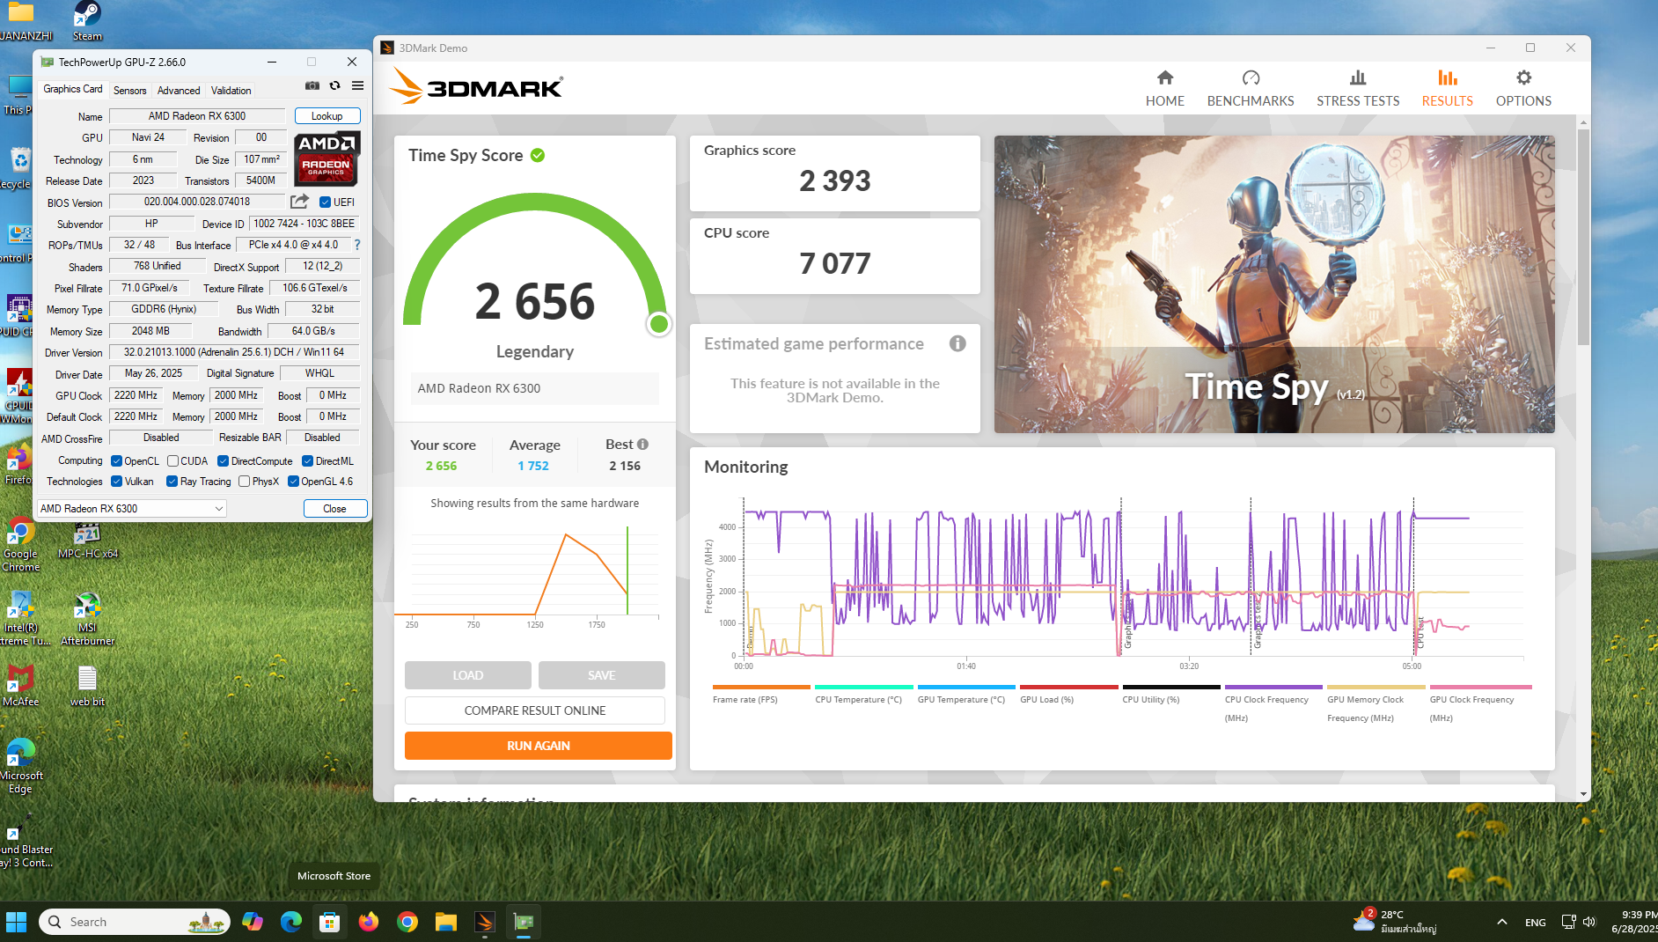Enable the PhysX checkbox

point(245,482)
